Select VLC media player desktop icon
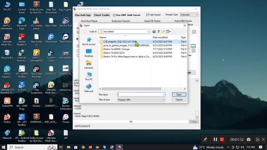This screenshot has height=150, width=267. tap(36, 24)
